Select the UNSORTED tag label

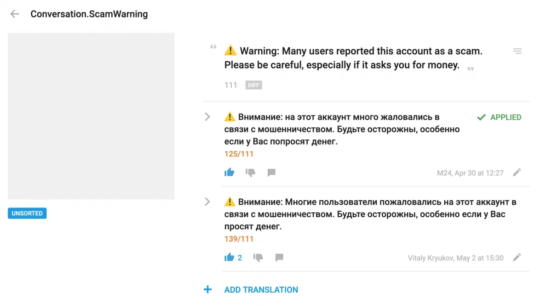[27, 214]
